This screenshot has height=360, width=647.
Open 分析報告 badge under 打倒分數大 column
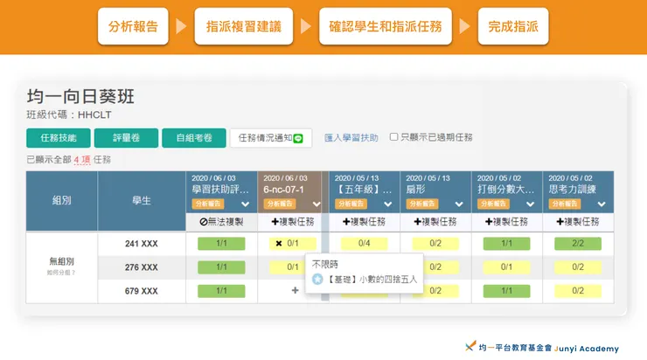click(493, 204)
